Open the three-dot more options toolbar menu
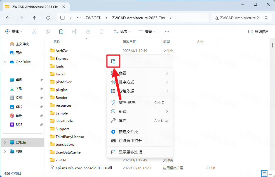Screen dimensions: 275x177 (x=167, y=32)
